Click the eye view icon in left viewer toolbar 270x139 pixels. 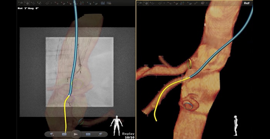point(47,3)
